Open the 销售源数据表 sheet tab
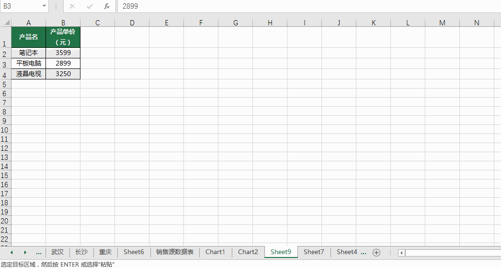The height and width of the screenshot is (268, 501). click(175, 252)
